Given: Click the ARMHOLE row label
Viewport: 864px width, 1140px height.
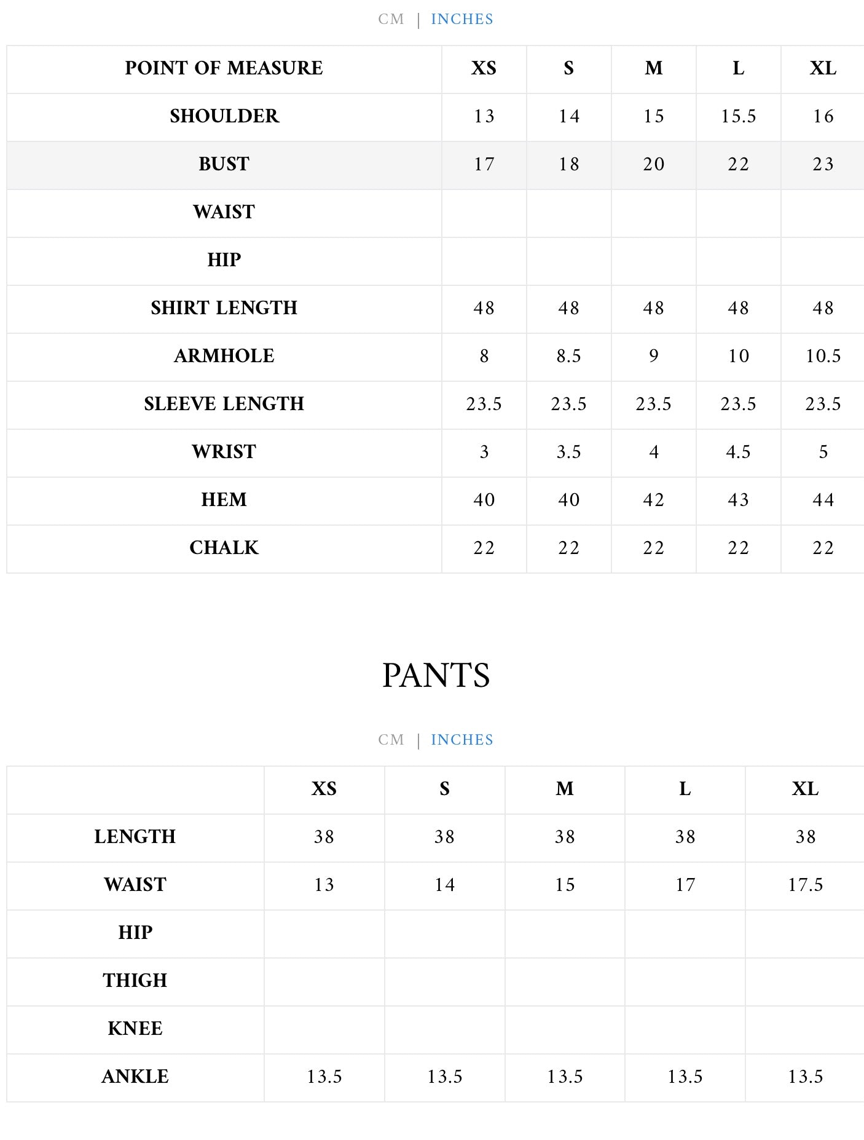Looking at the screenshot, I should 224,356.
